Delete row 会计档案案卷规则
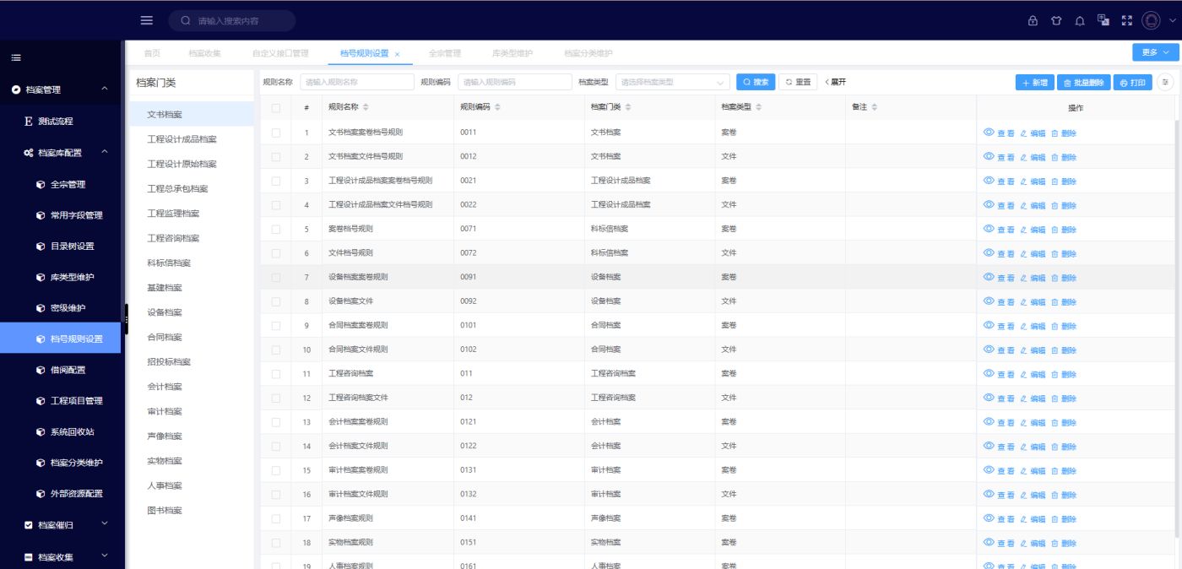Screen dimensions: 1182x569 coord(1064,422)
